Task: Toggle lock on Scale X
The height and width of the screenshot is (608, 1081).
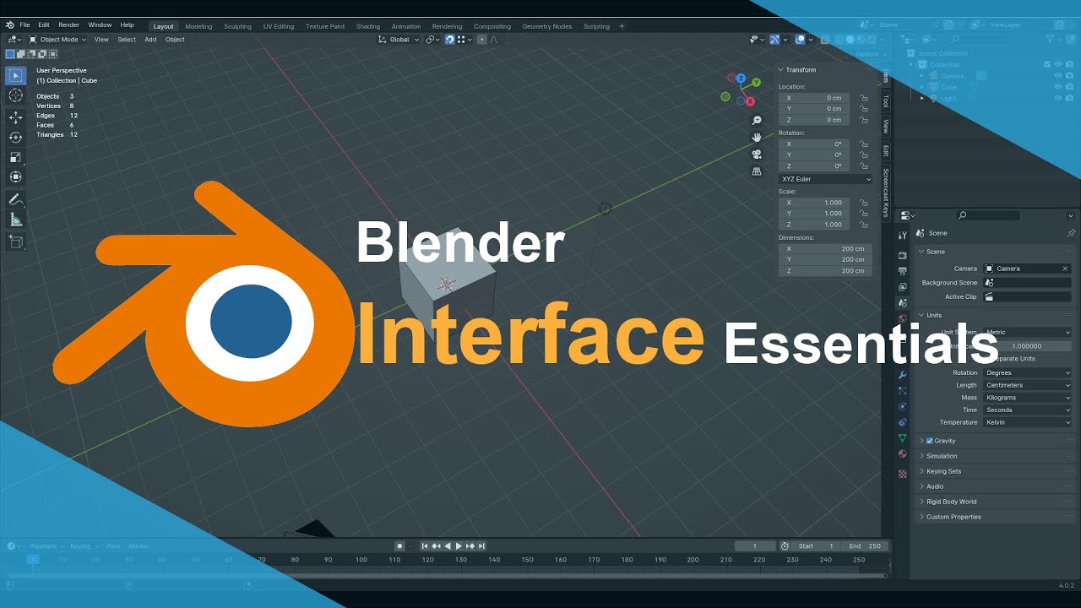Action: coord(863,203)
